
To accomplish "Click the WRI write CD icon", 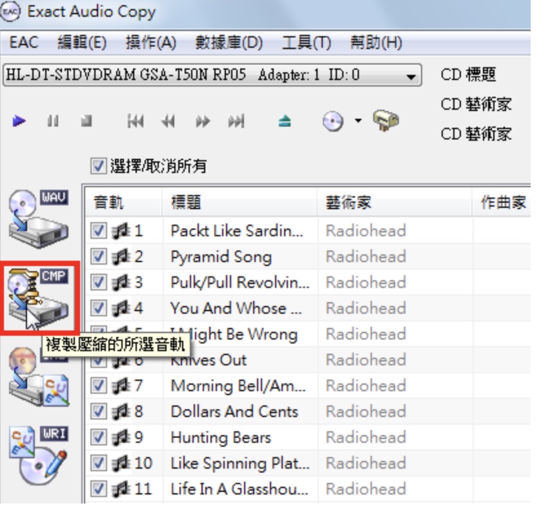I will tap(39, 456).
